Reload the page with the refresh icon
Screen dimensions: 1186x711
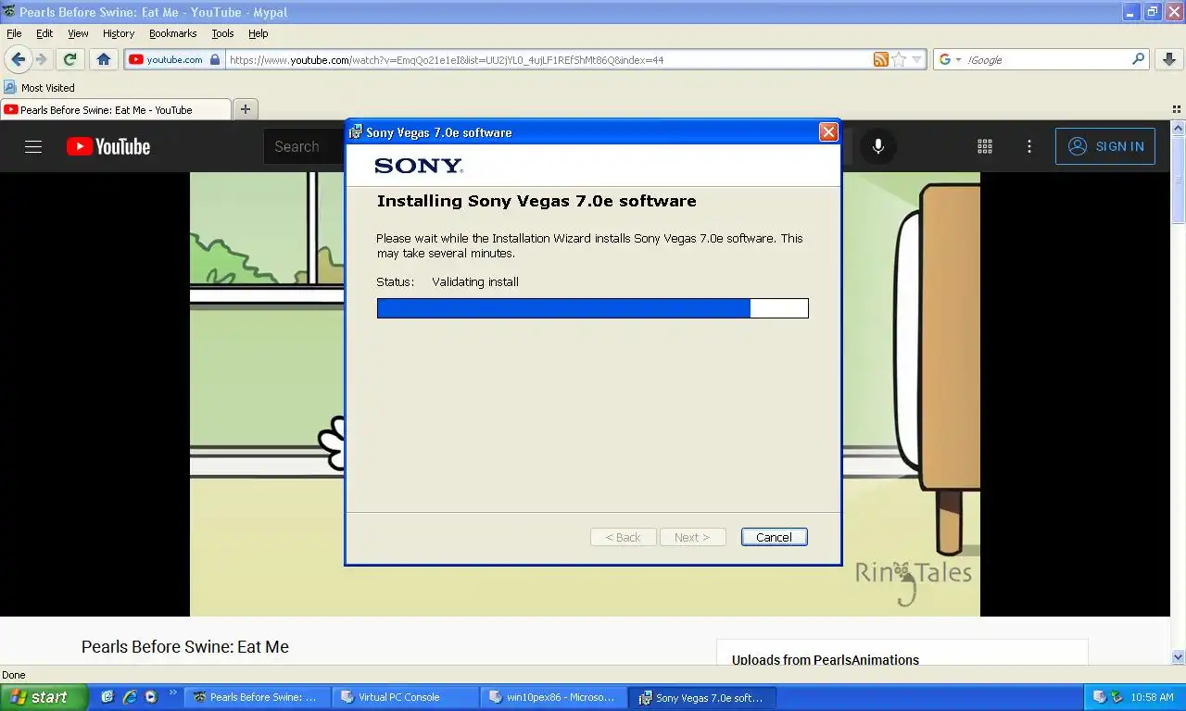pos(69,59)
